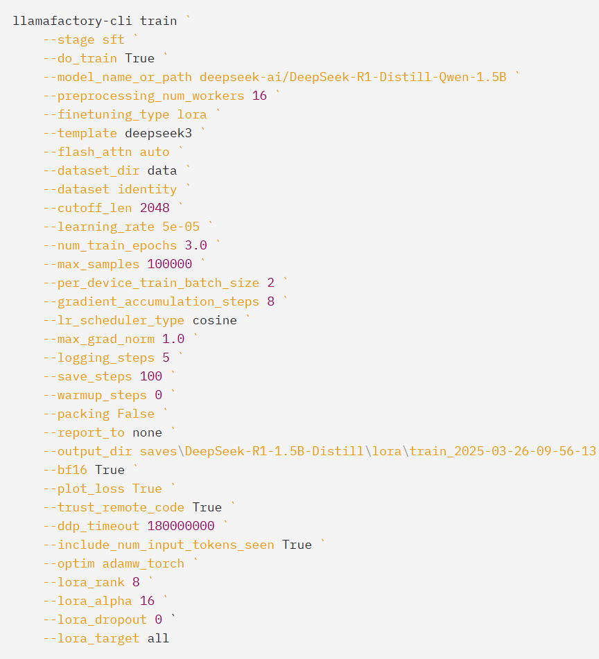Click the template value deepseek3

[159, 133]
